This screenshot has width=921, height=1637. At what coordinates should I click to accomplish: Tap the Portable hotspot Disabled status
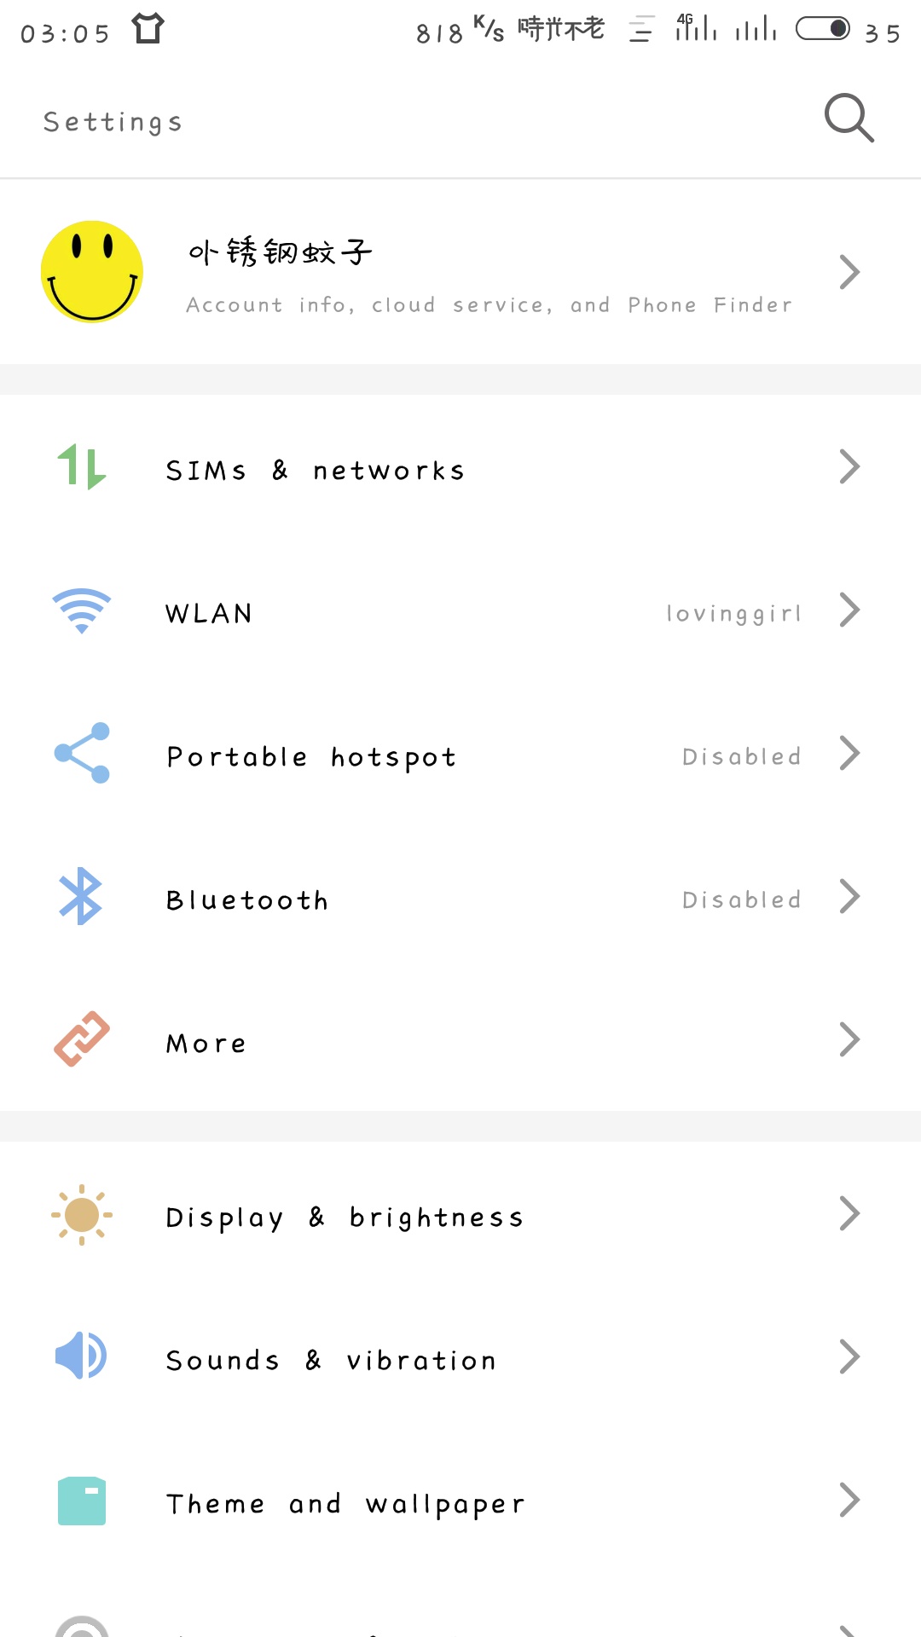[x=741, y=757]
